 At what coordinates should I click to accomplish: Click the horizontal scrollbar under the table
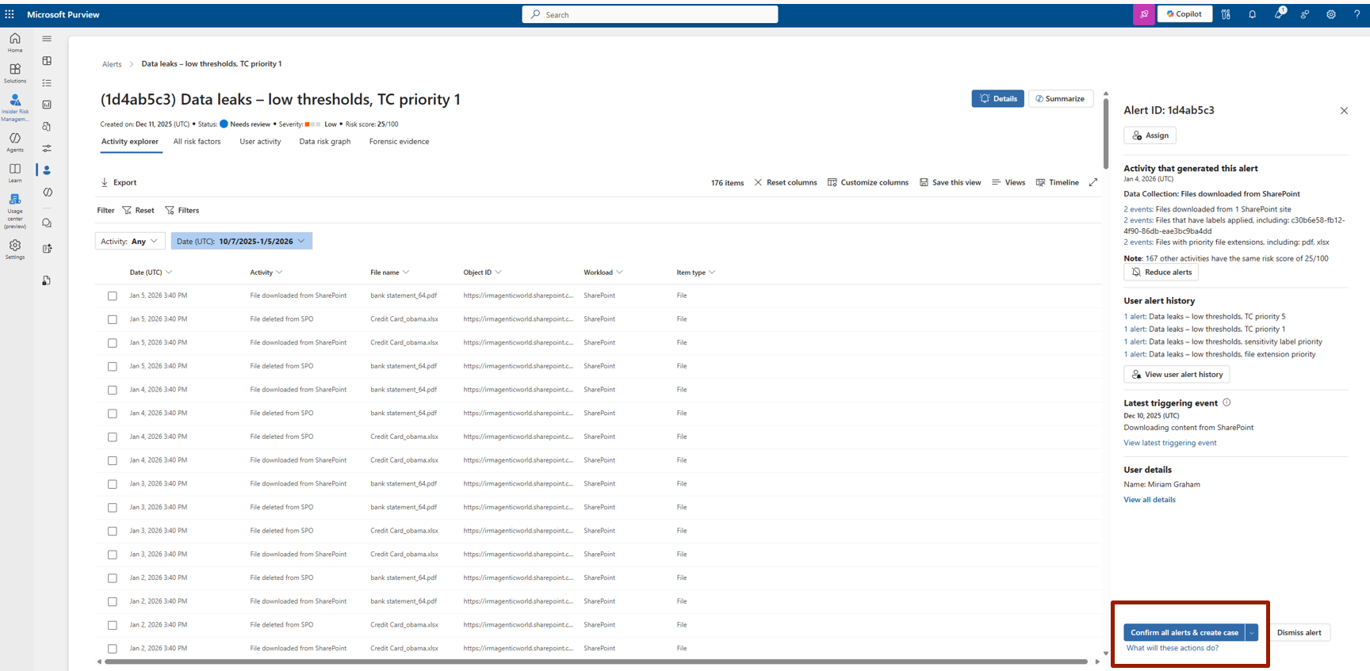pyautogui.click(x=596, y=661)
